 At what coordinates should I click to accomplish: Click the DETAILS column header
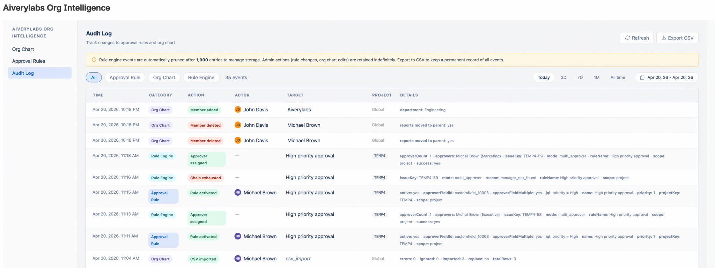click(x=409, y=95)
